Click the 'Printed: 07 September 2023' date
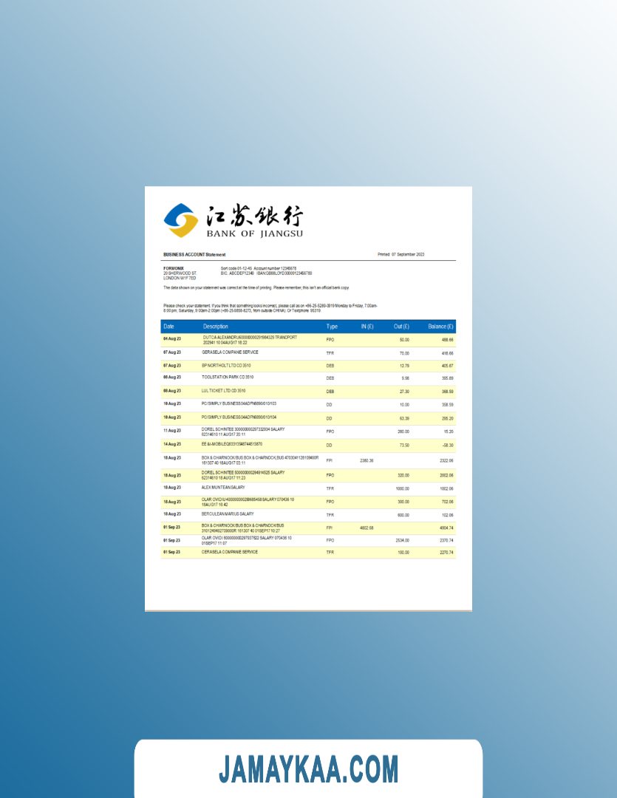 (400, 254)
